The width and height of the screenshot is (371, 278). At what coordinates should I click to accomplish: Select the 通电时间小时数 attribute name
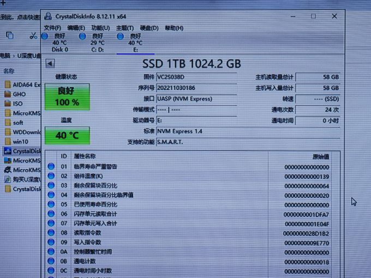coord(93,271)
